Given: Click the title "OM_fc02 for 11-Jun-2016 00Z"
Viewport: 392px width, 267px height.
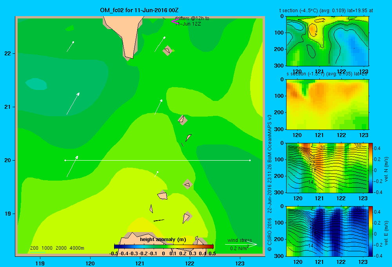Looking at the screenshot, I should click(139, 10).
